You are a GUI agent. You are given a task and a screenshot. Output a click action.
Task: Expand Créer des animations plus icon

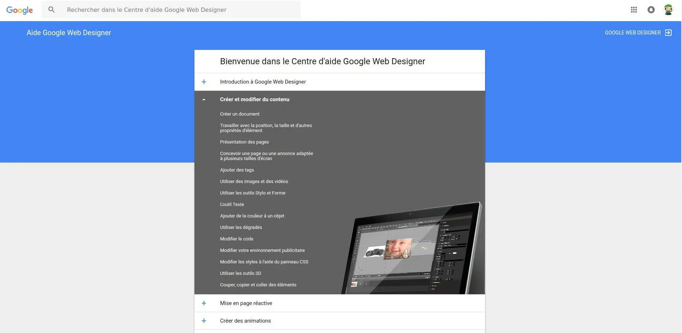204,321
